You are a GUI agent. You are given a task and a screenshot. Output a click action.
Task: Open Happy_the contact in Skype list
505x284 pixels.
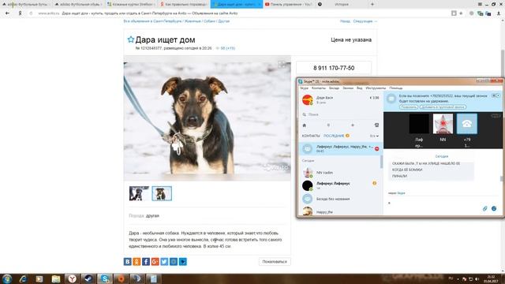(x=340, y=211)
